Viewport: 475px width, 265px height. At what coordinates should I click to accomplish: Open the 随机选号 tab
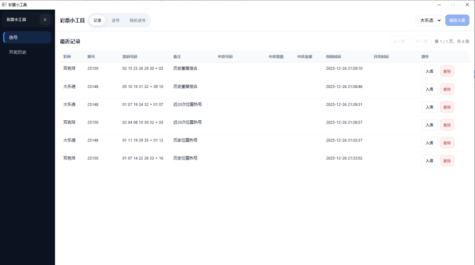(137, 20)
